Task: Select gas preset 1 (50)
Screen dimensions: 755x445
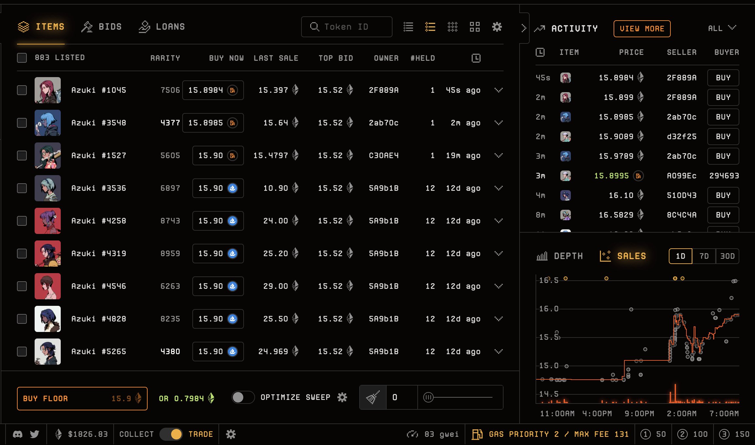Action: point(653,434)
